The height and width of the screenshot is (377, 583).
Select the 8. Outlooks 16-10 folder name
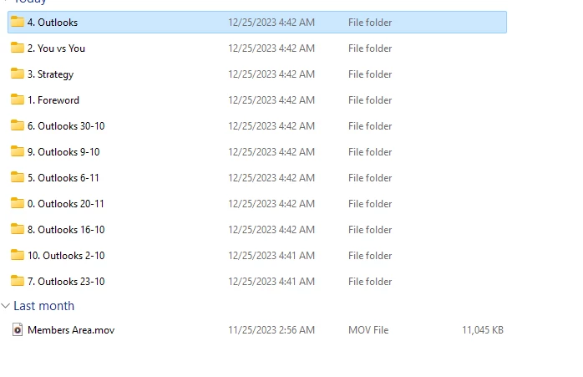tap(66, 230)
